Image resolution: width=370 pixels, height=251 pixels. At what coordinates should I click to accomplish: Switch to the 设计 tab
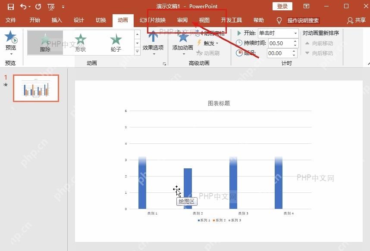[78, 20]
